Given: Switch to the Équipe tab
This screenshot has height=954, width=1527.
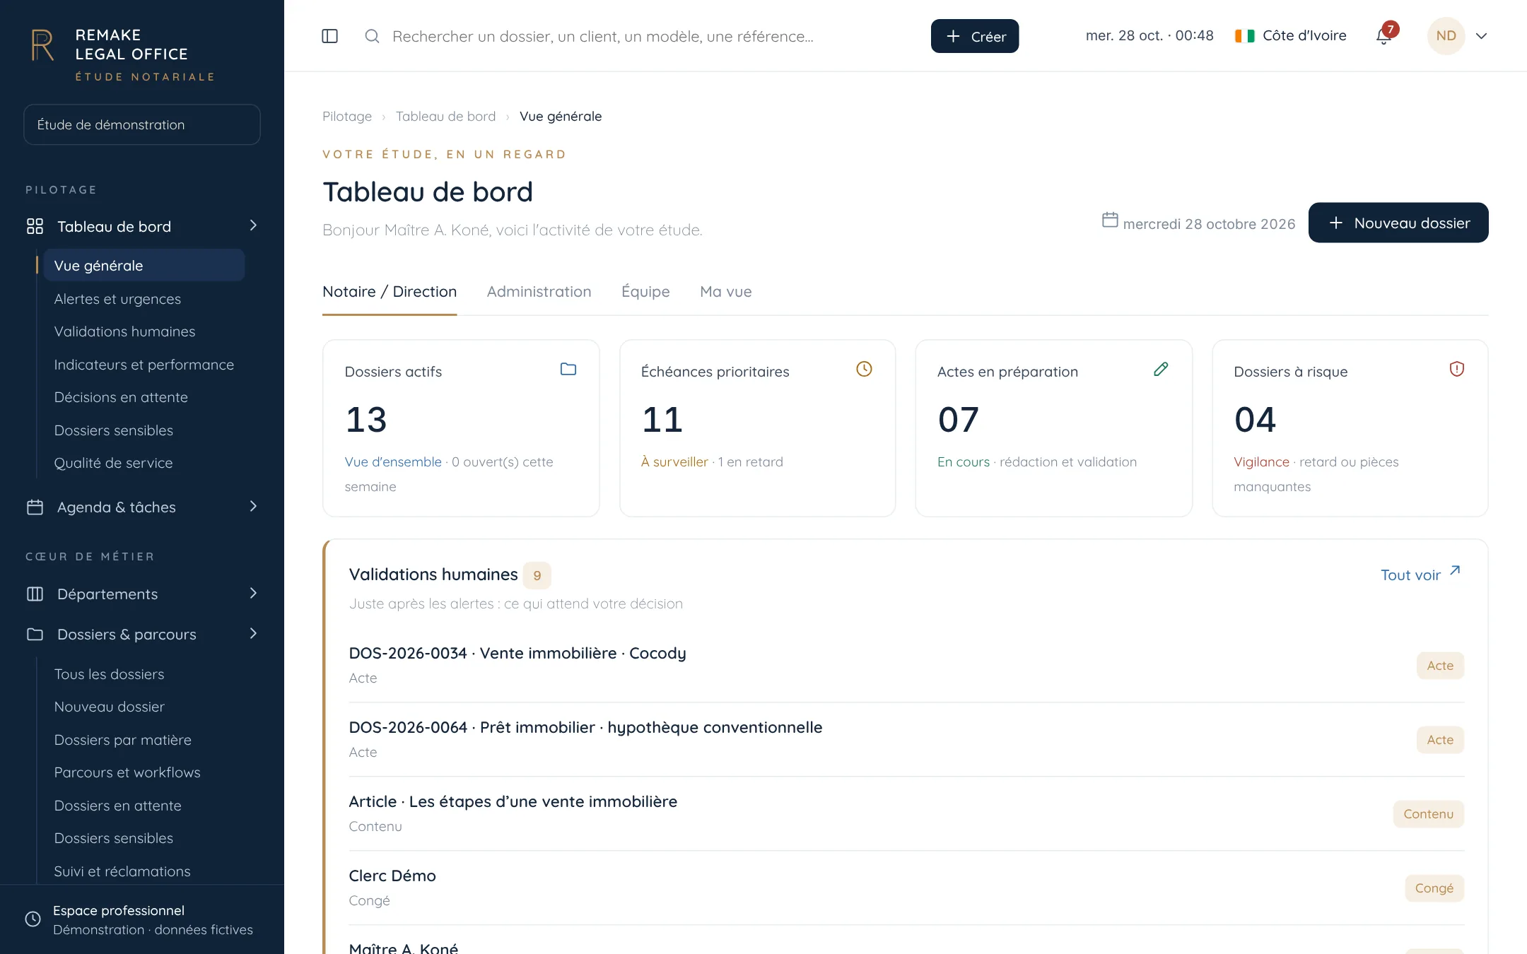Looking at the screenshot, I should point(645,292).
